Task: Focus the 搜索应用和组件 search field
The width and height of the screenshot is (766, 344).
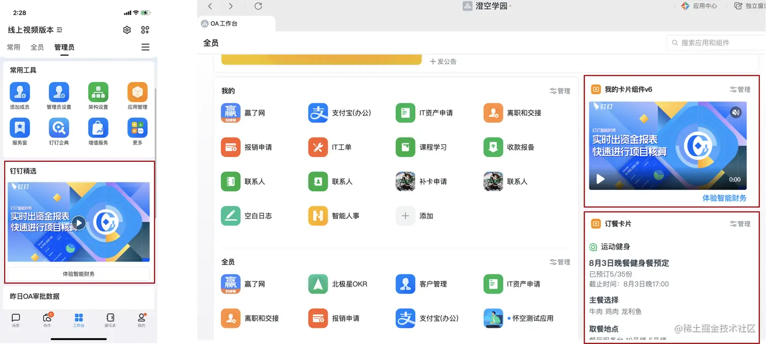Action: (716, 43)
